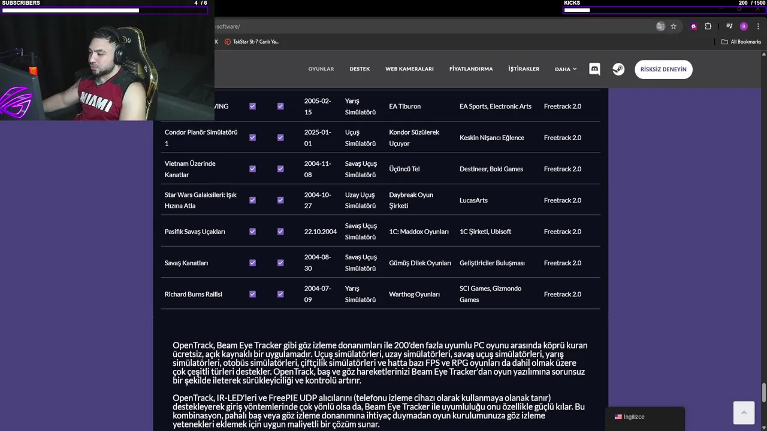
Task: Click the scroll-to-top arrow button
Action: point(744,412)
